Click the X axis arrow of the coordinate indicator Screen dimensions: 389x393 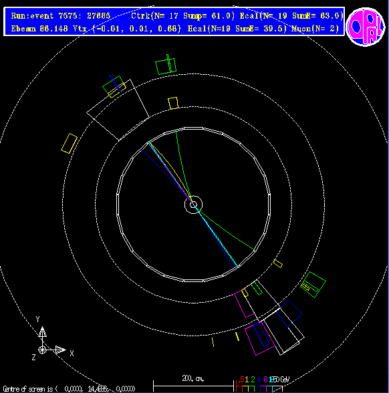coord(60,350)
